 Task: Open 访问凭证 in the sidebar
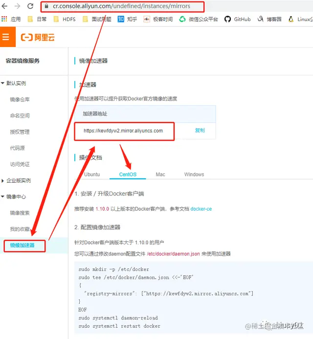(x=20, y=164)
